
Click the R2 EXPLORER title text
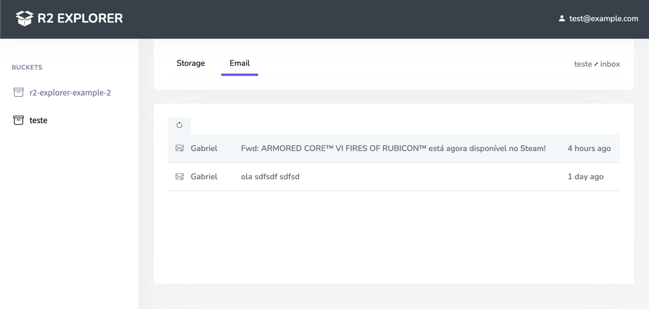[x=80, y=18]
